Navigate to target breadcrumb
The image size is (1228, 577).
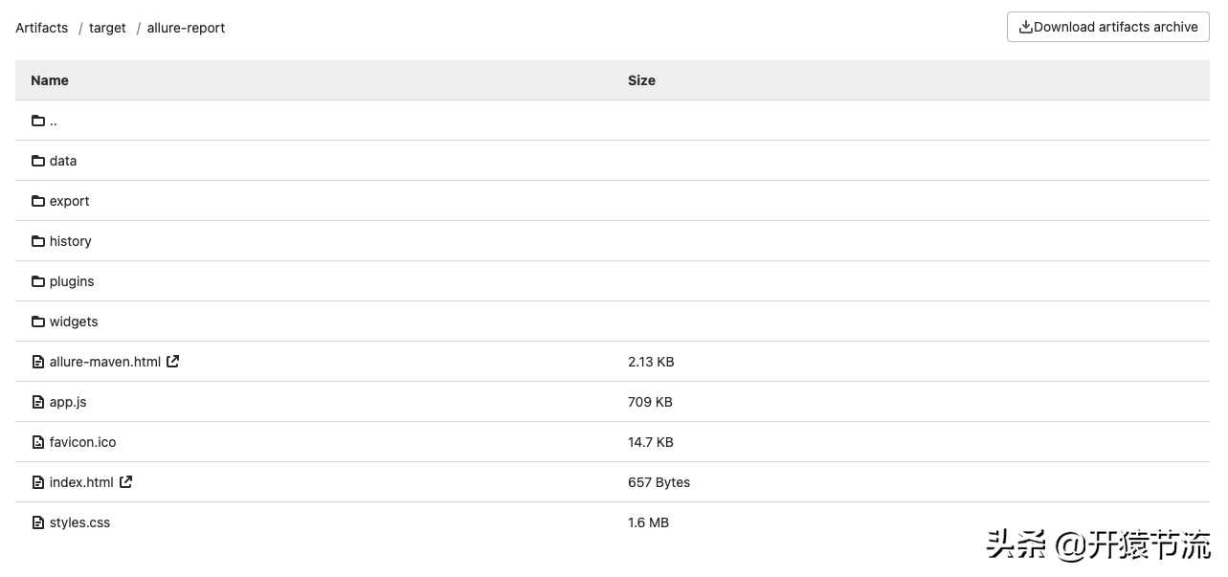[x=107, y=28]
